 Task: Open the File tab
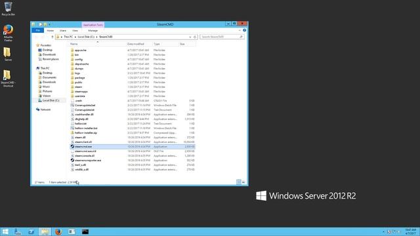tap(38, 31)
